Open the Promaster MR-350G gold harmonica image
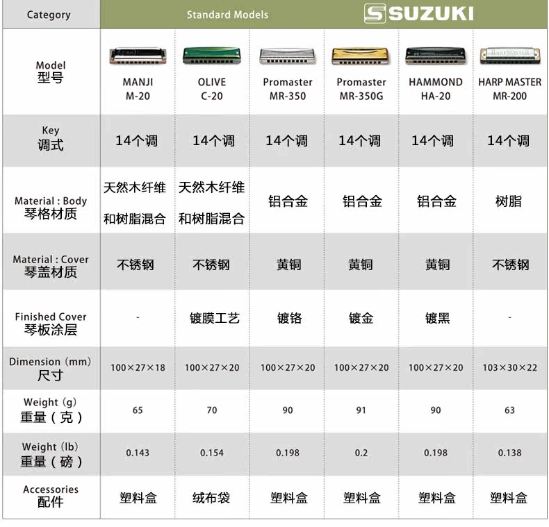This screenshot has width=549, height=527. click(361, 56)
